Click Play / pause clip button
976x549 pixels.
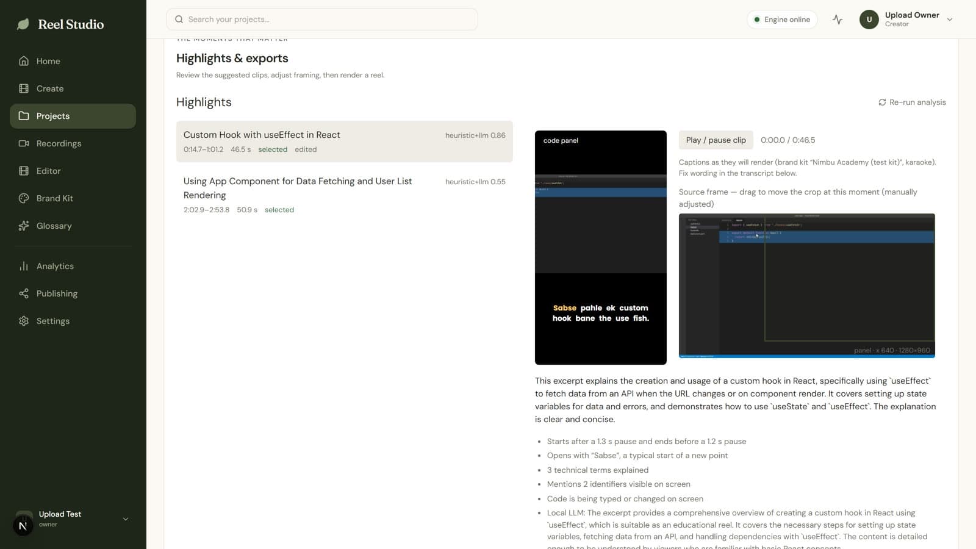716,140
